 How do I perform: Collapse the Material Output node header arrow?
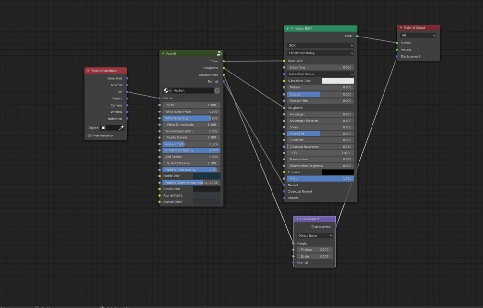401,28
